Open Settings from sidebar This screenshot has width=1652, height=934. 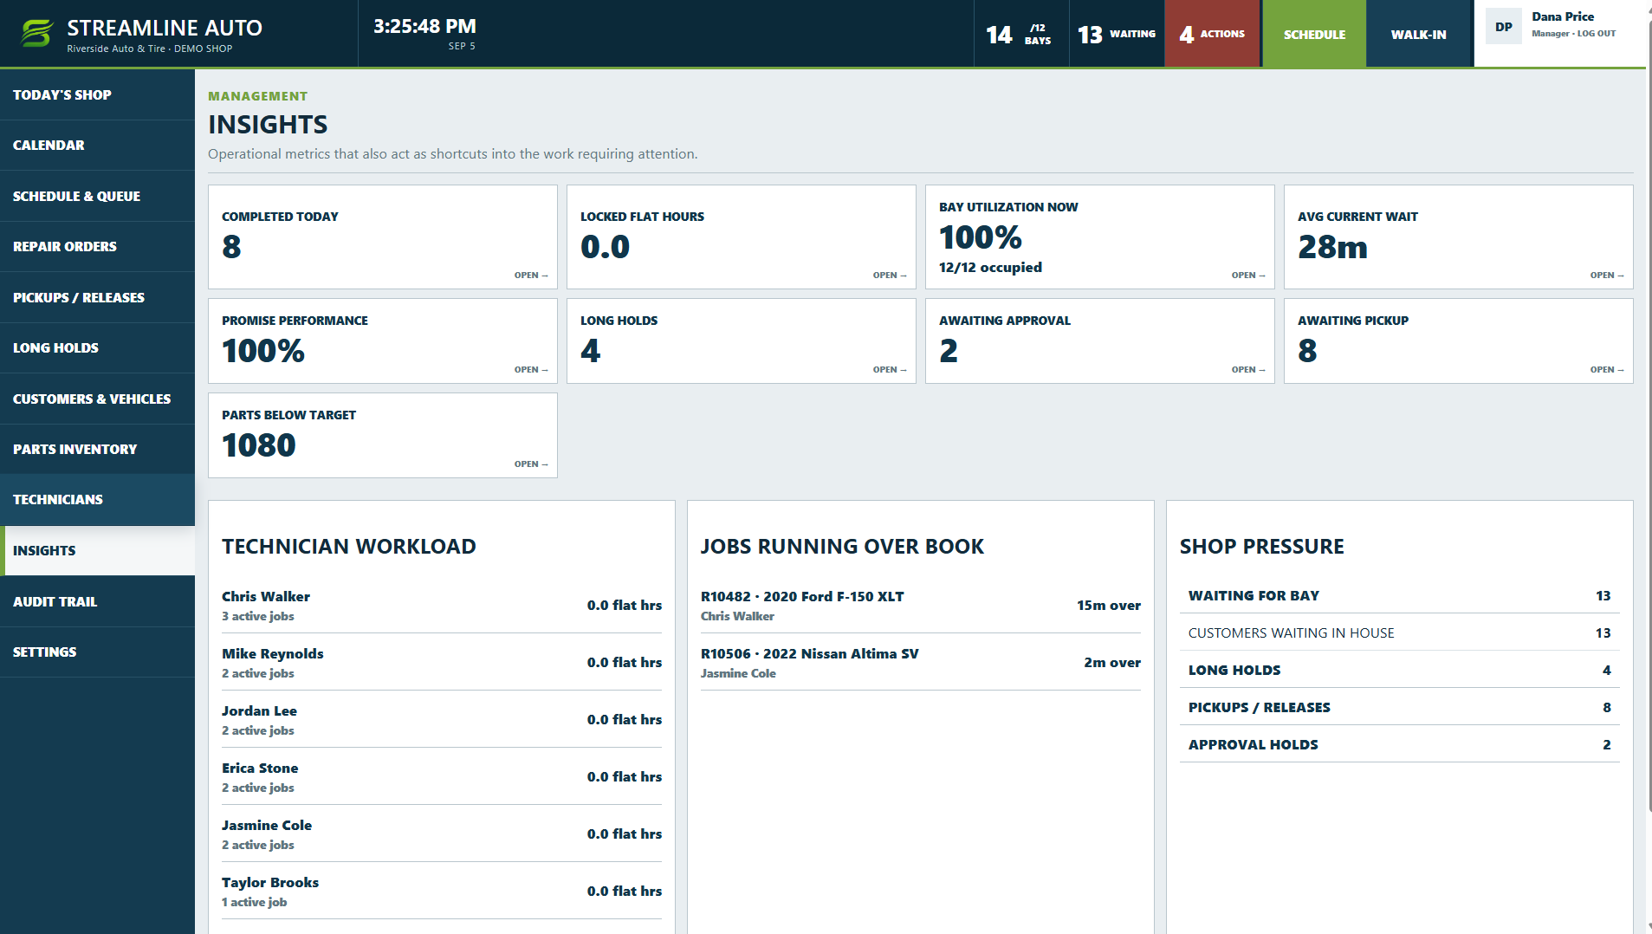[x=97, y=652]
